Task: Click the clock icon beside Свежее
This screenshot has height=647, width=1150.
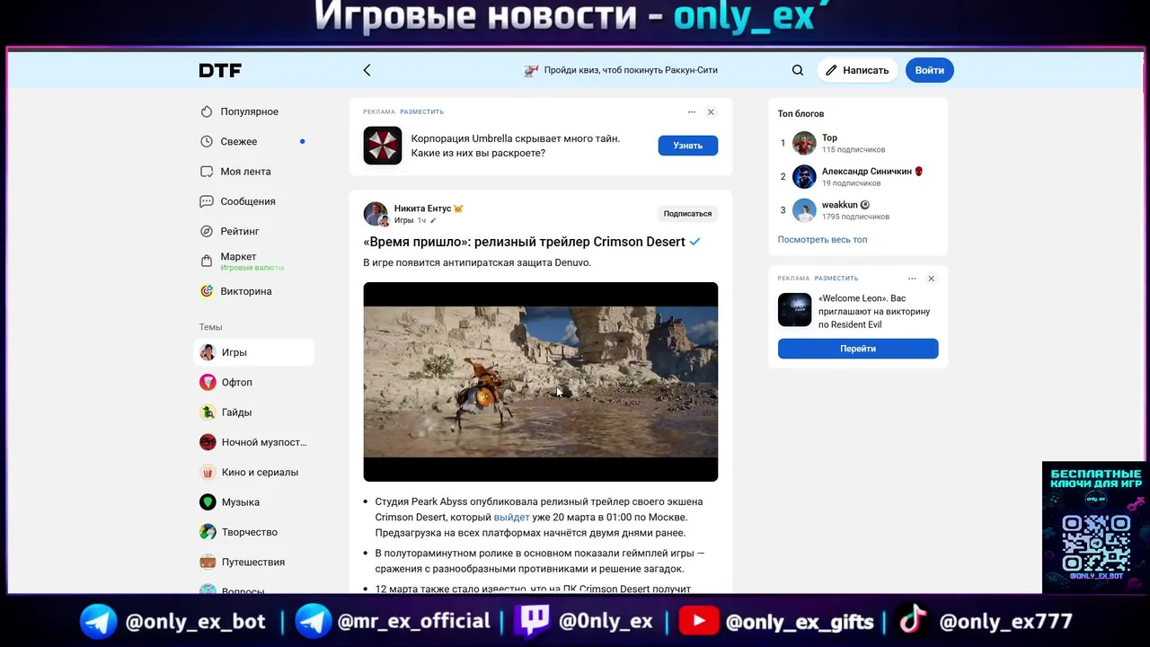Action: pos(207,141)
